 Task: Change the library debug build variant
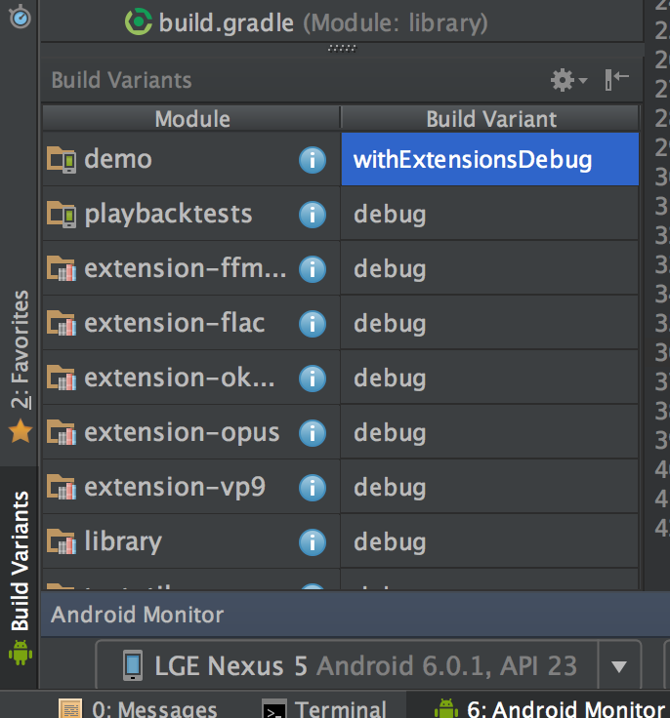coord(489,541)
